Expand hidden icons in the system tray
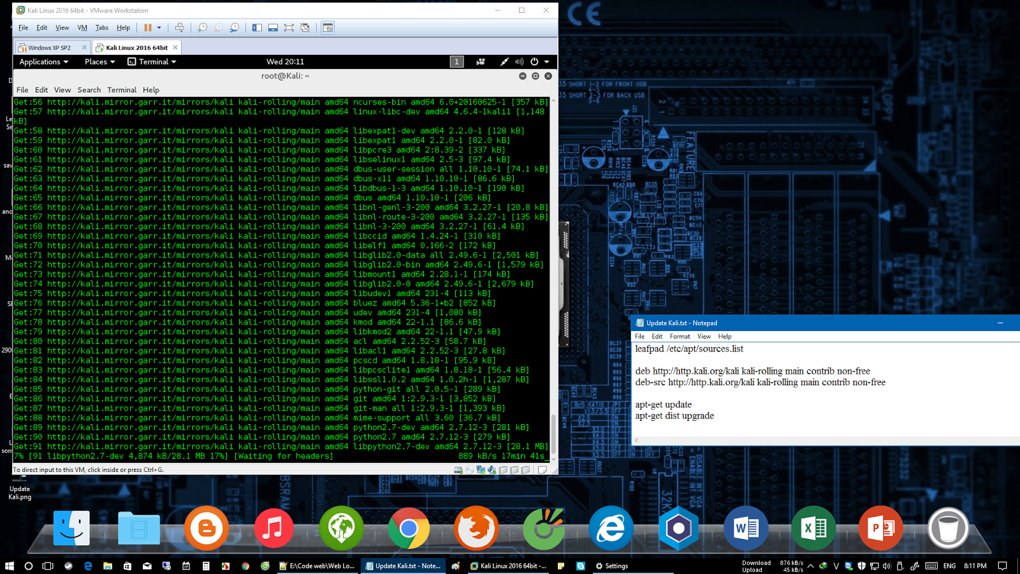The height and width of the screenshot is (574, 1020). point(810,566)
